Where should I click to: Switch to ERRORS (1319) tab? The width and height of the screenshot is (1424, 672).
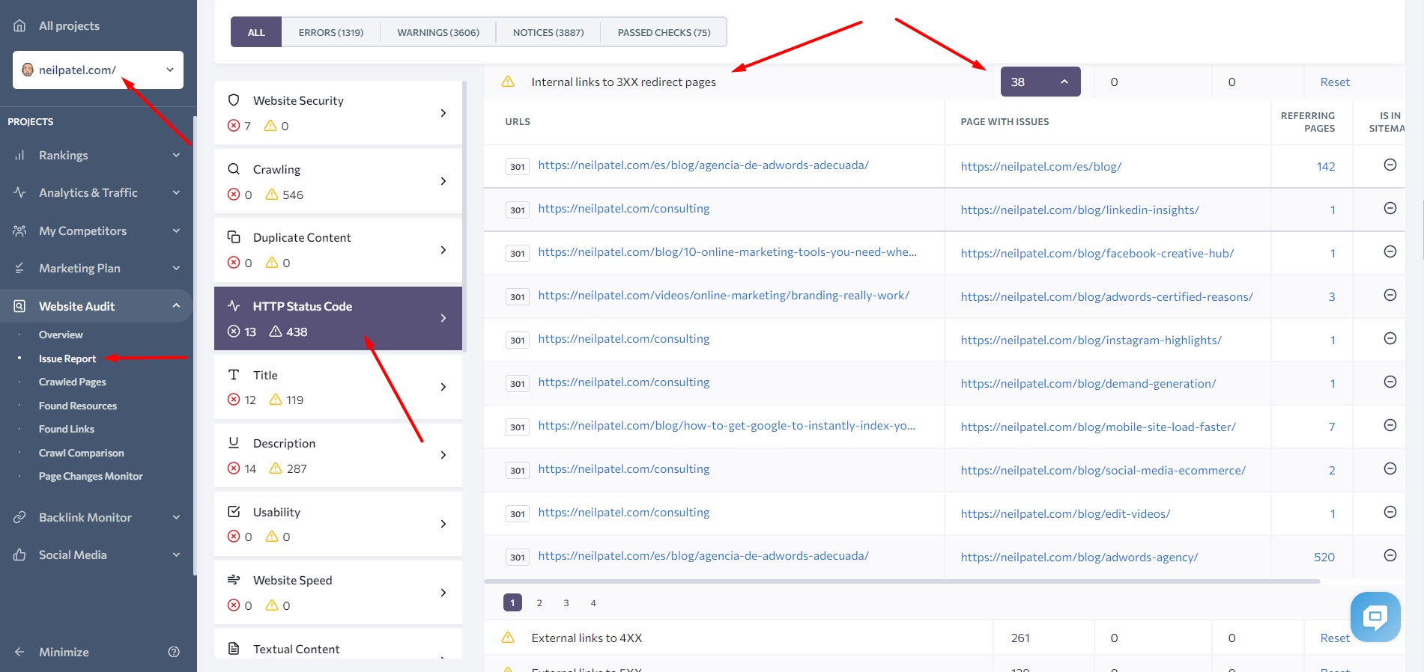331,32
